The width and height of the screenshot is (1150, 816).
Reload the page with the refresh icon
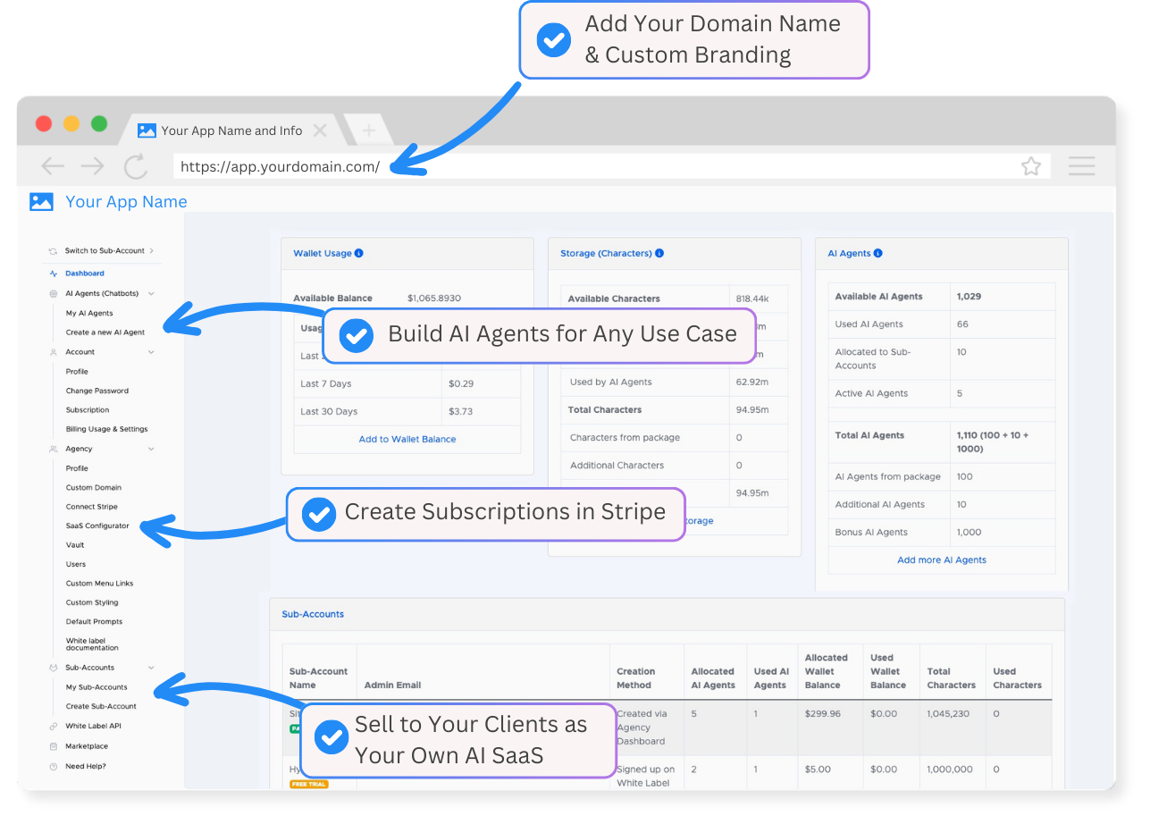click(135, 166)
